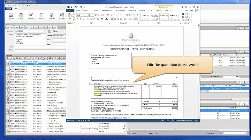
Task: Expand the Word Styles gallery
Action: coord(179,19)
